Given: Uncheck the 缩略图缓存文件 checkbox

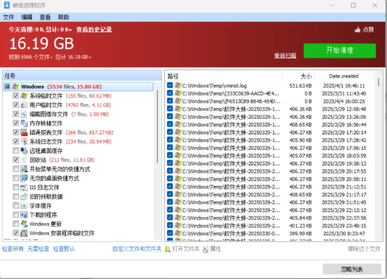Looking at the screenshot, I should [16, 114].
